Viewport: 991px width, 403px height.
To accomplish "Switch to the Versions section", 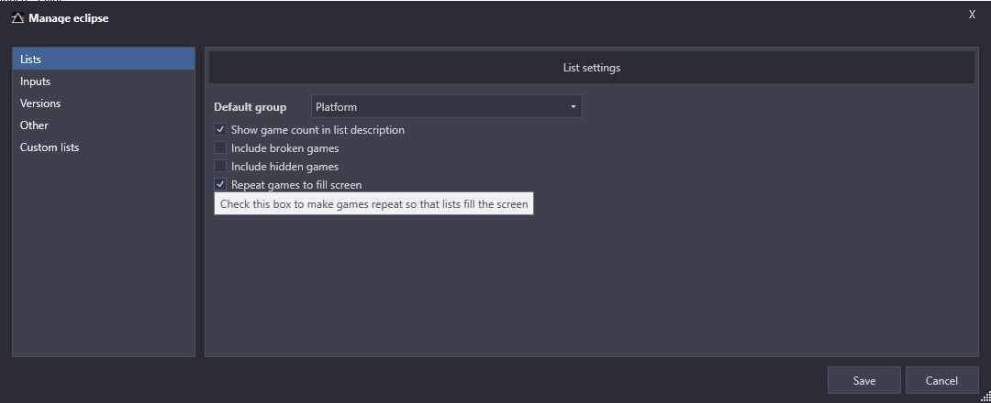I will [104, 103].
